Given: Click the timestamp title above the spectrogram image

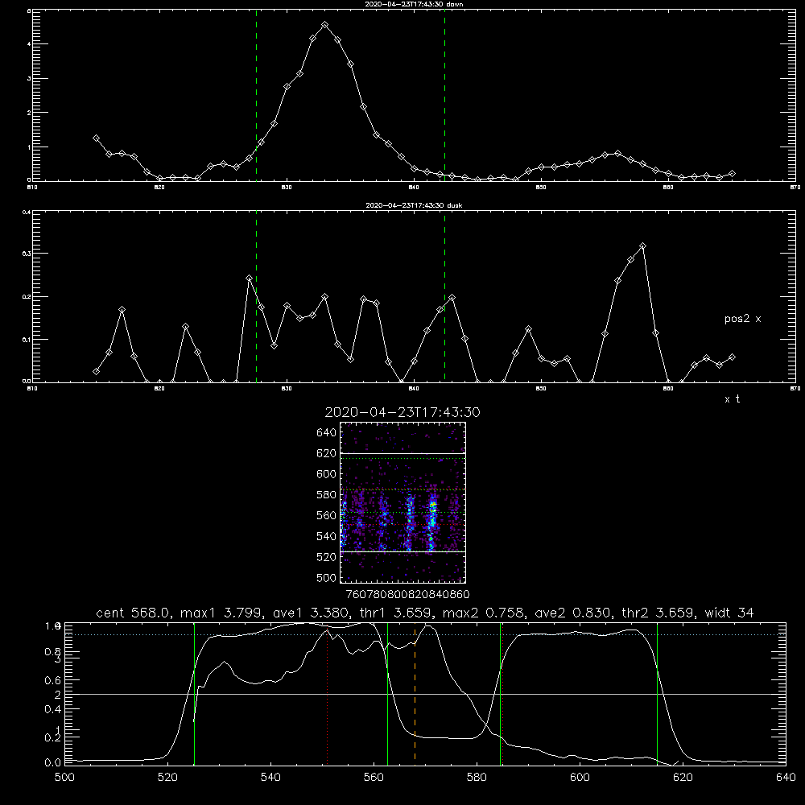Looking at the screenshot, I should coord(402,413).
